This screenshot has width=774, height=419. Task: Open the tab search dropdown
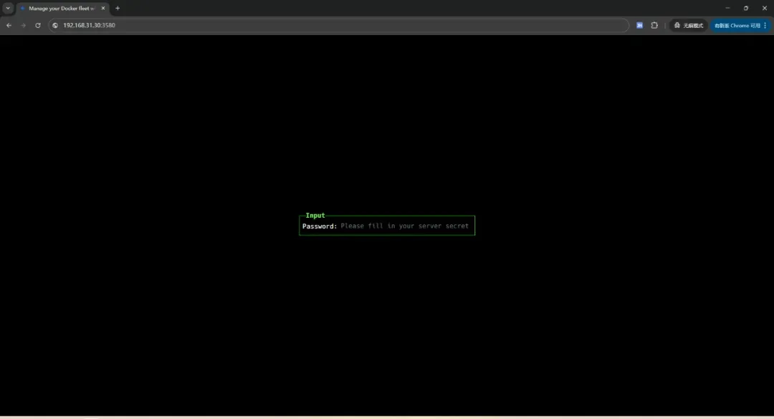8,9
